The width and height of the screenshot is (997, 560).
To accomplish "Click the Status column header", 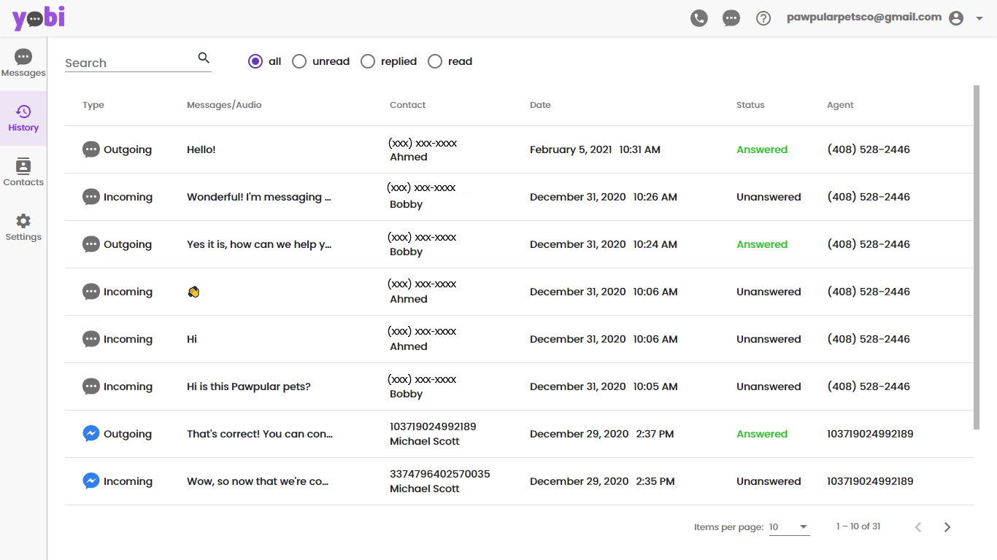I will pos(750,105).
